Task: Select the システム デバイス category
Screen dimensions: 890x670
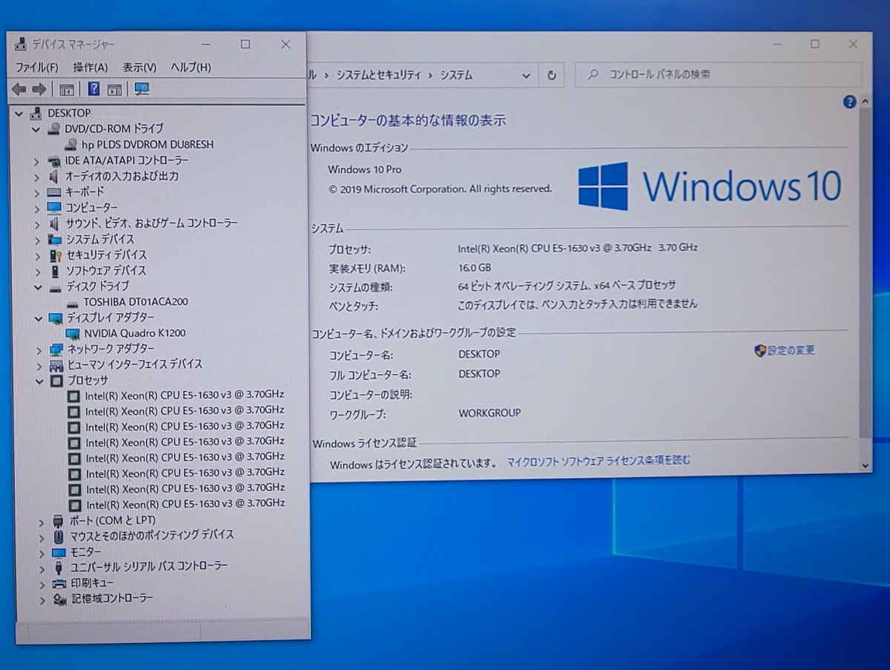Action: [x=100, y=239]
